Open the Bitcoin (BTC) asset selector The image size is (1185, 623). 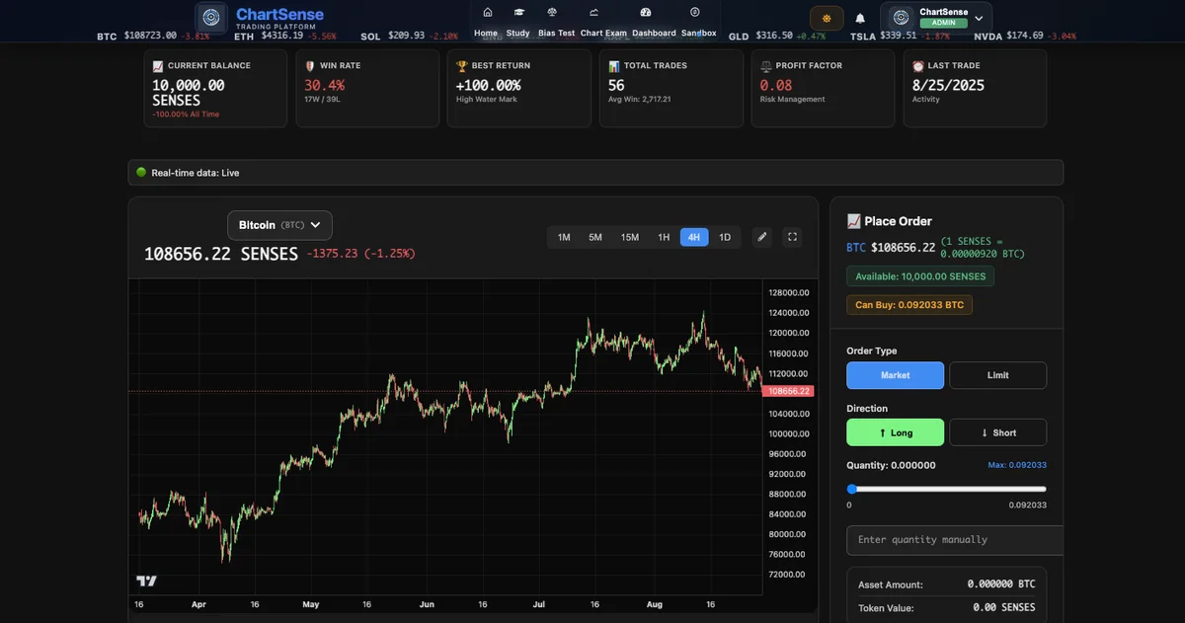[x=279, y=225]
